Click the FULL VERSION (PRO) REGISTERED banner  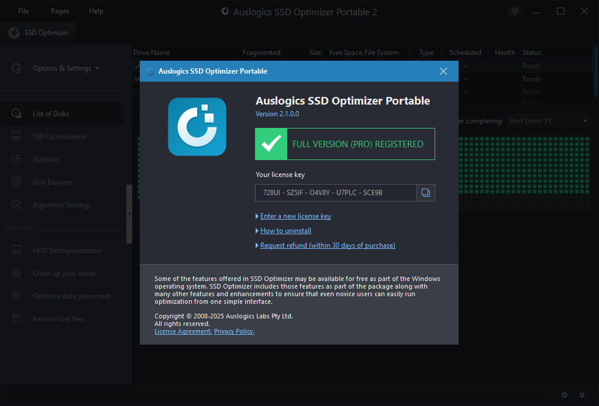coord(345,144)
